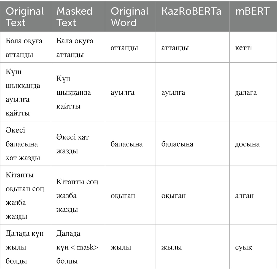Click the "Original Text" column header
277x274 pixels.
[x=25, y=17]
